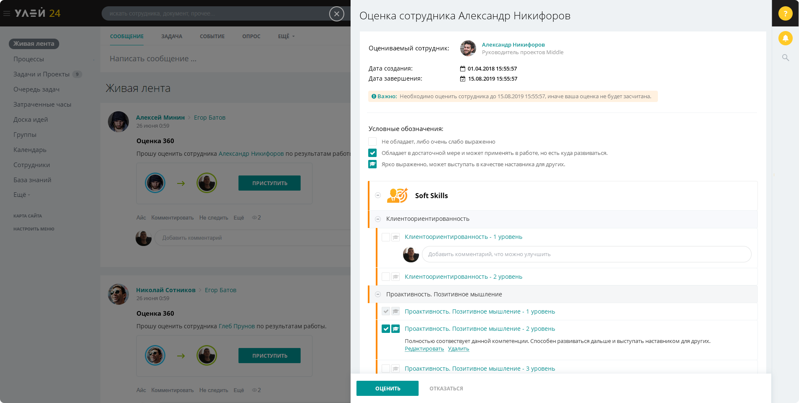The width and height of the screenshot is (799, 403).
Task: Click legend empty checkbox 'Не обладает'
Action: click(372, 141)
